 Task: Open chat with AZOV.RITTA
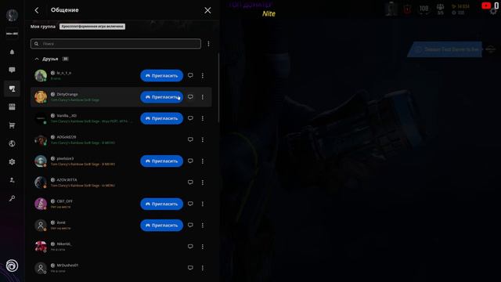point(190,183)
